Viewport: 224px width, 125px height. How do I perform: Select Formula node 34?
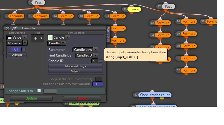coord(163,35)
